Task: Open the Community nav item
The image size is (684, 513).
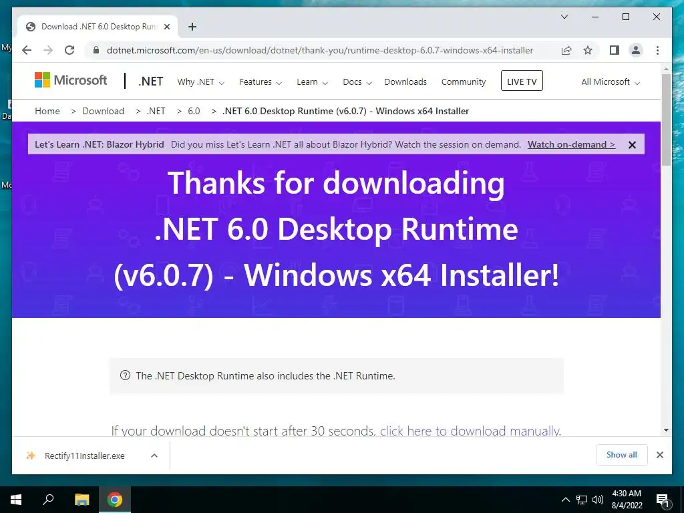Action: [464, 82]
